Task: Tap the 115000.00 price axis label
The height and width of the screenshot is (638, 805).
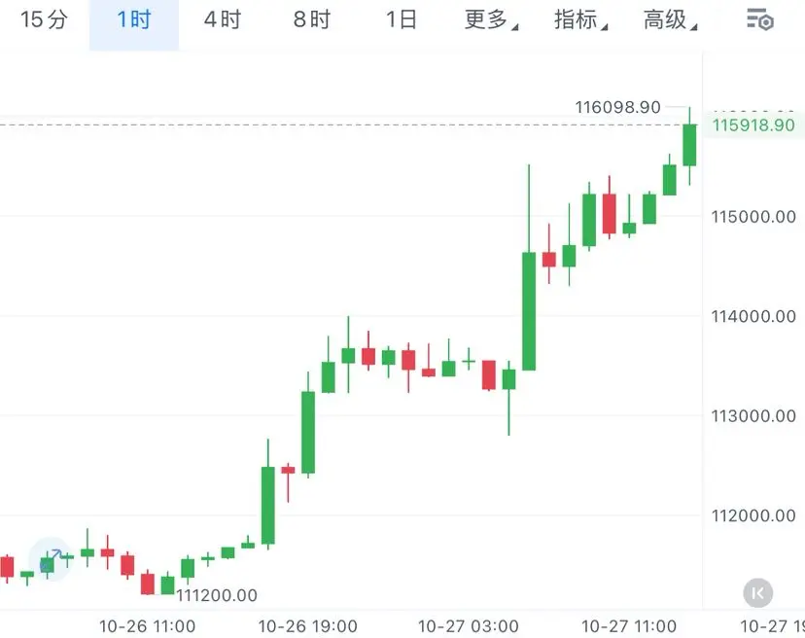Action: pyautogui.click(x=753, y=216)
